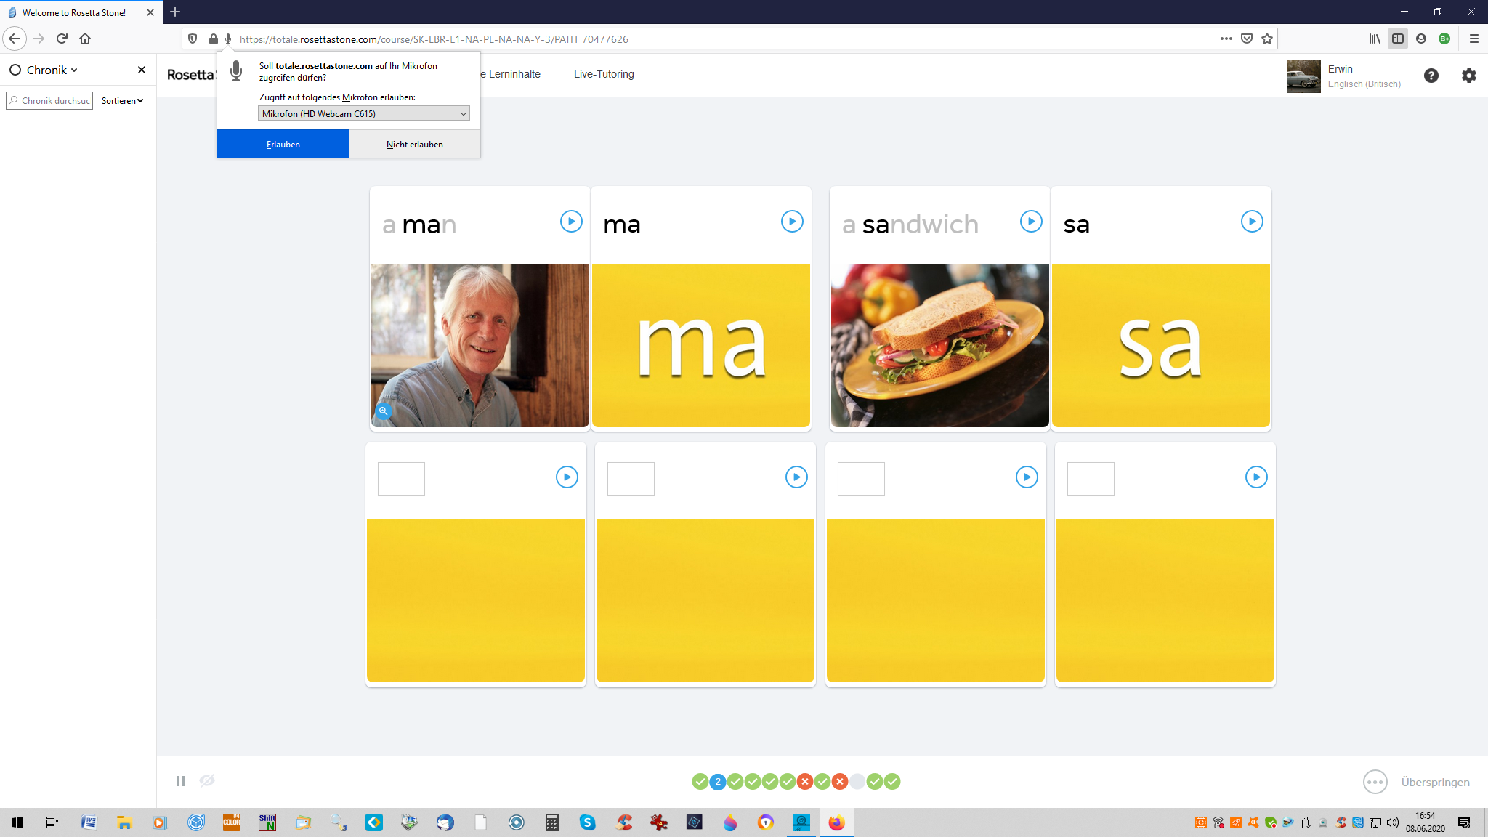Toggle the crossed-eye visibility icon
This screenshot has width=1488, height=837.
pyautogui.click(x=207, y=781)
